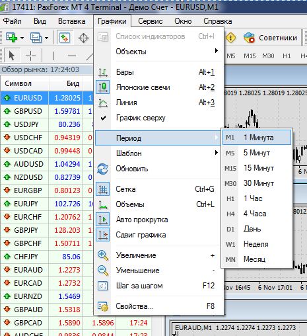Image resolution: width=307 pixels, height=336 pixels.
Task: Select GBPUSD symbol row
Action: coord(47,111)
